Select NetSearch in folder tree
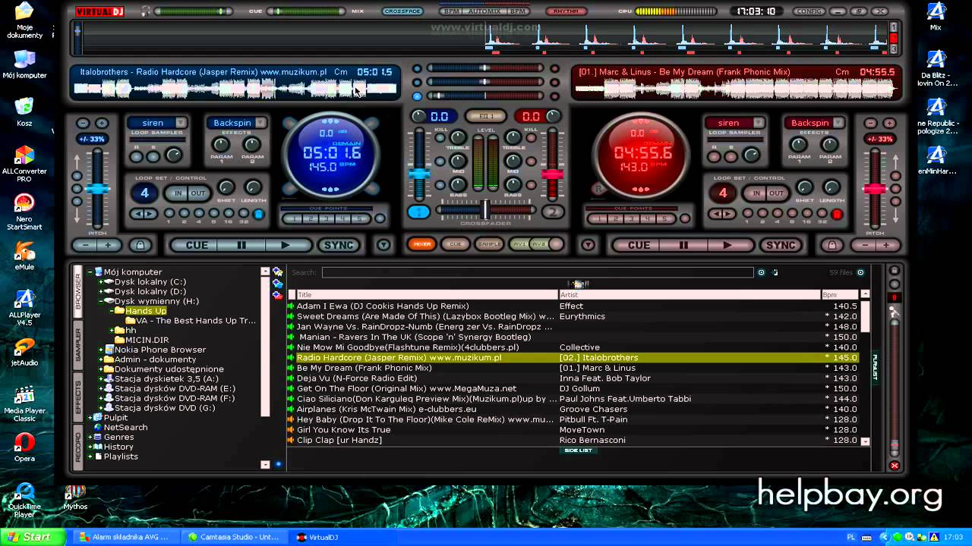This screenshot has height=546, width=972. (125, 428)
